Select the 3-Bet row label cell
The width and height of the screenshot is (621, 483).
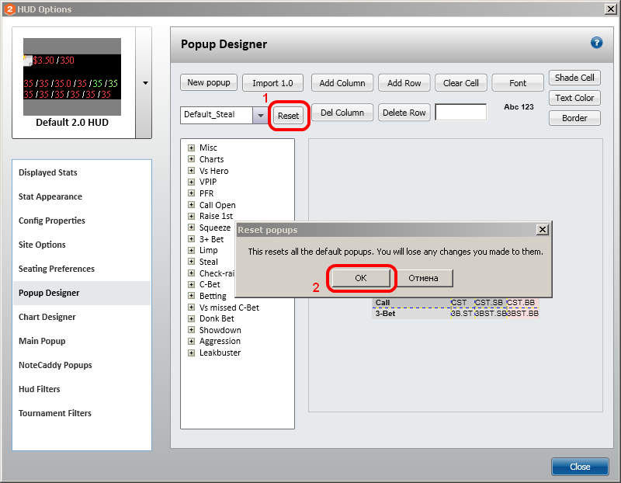point(411,314)
